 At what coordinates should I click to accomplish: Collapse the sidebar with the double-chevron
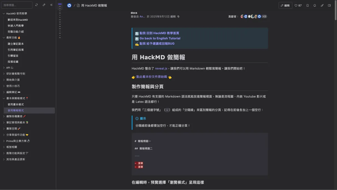click(51, 5)
